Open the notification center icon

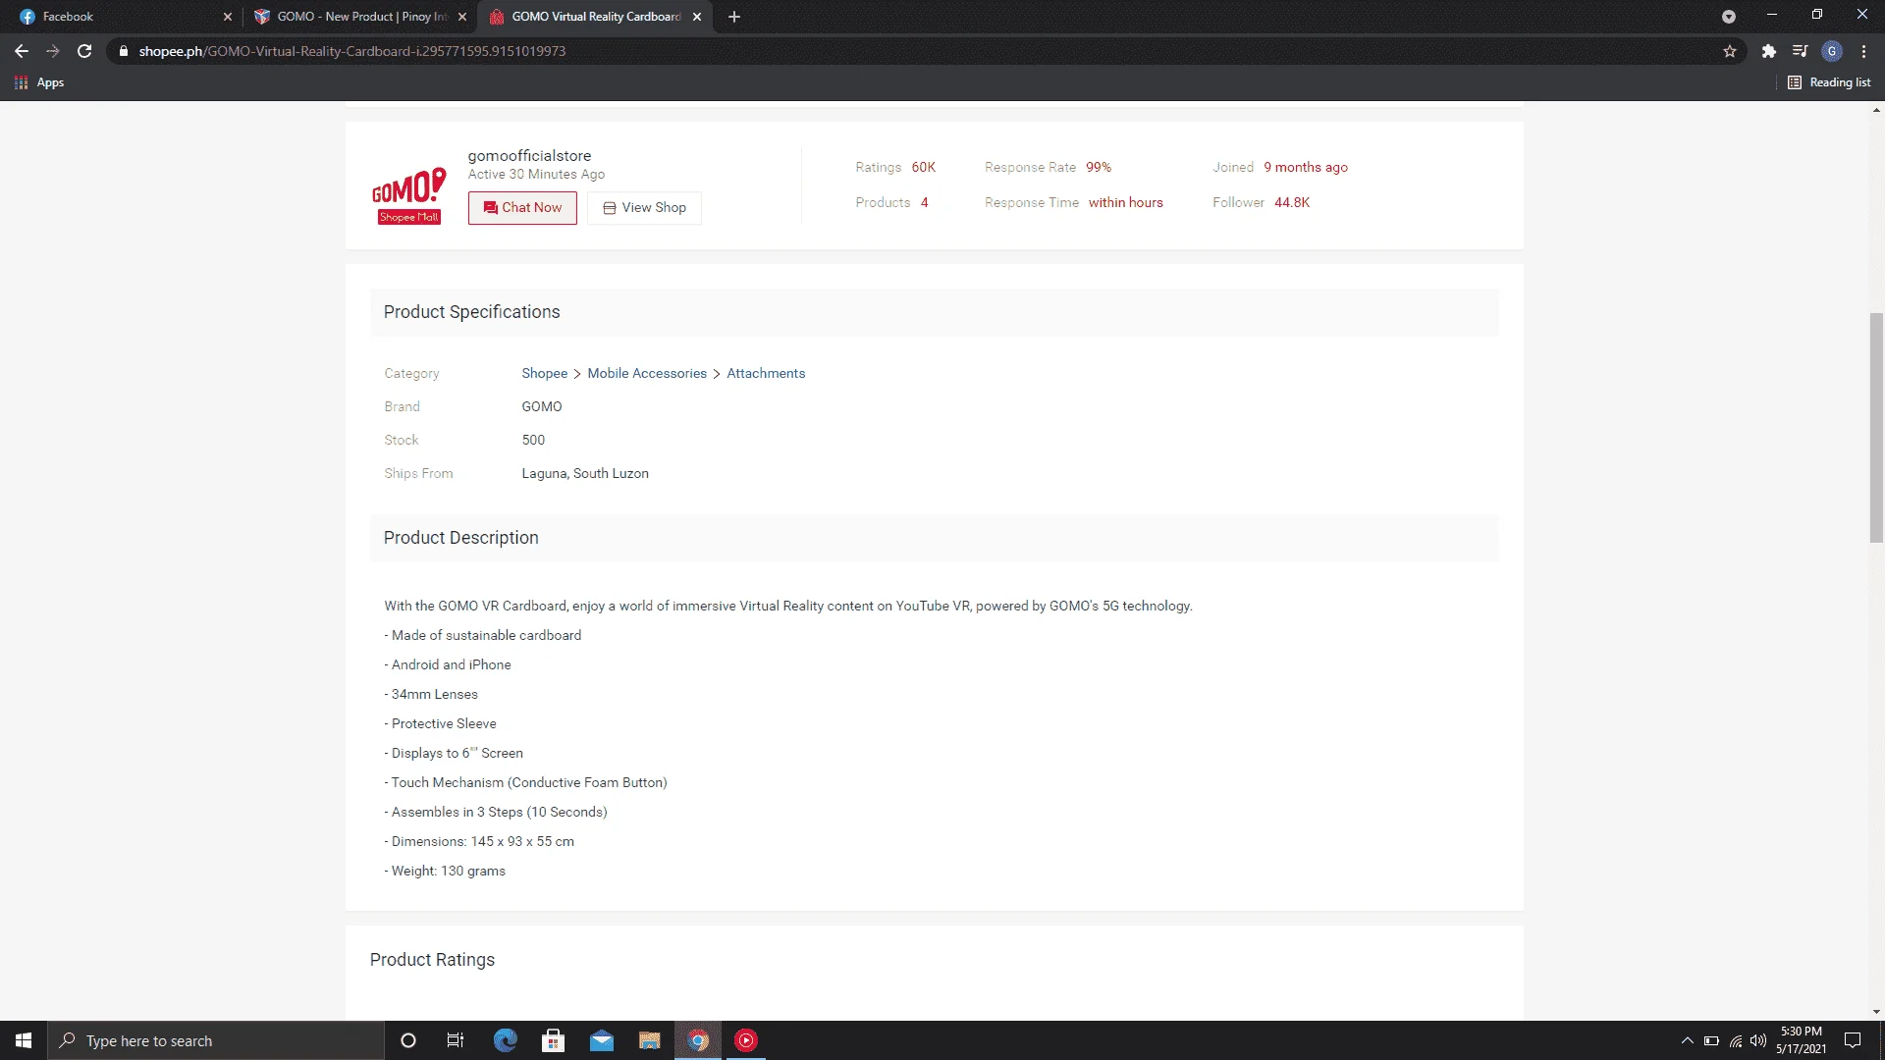point(1853,1040)
